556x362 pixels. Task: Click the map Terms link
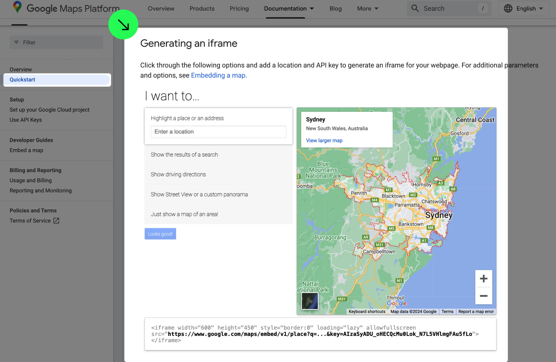tap(447, 312)
